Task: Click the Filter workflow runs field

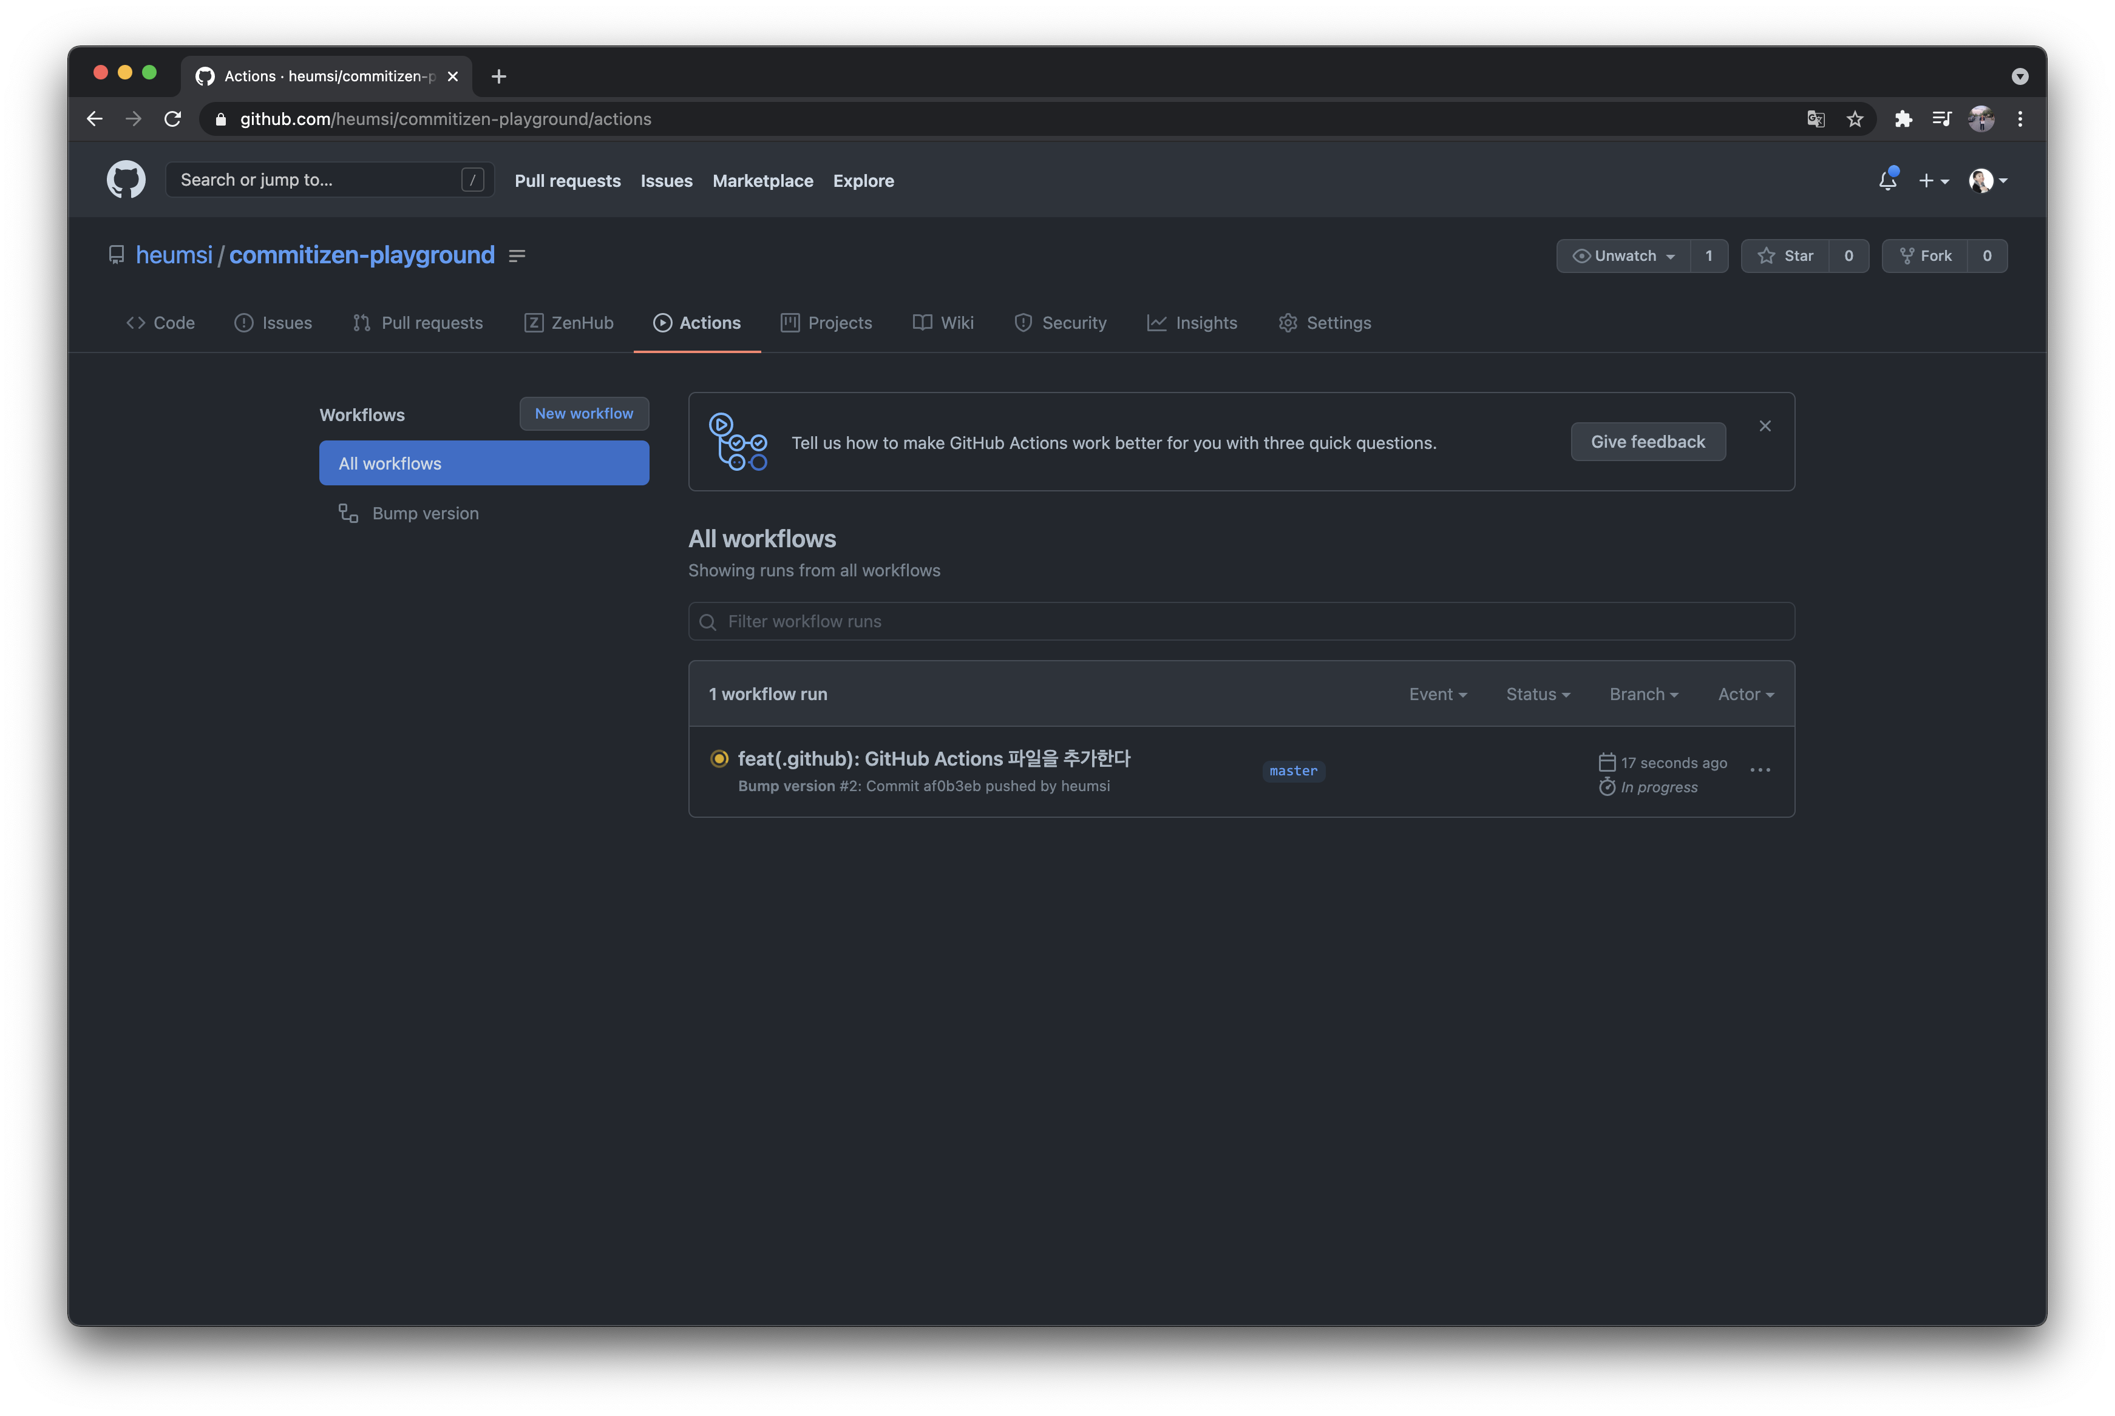Action: pyautogui.click(x=1240, y=621)
